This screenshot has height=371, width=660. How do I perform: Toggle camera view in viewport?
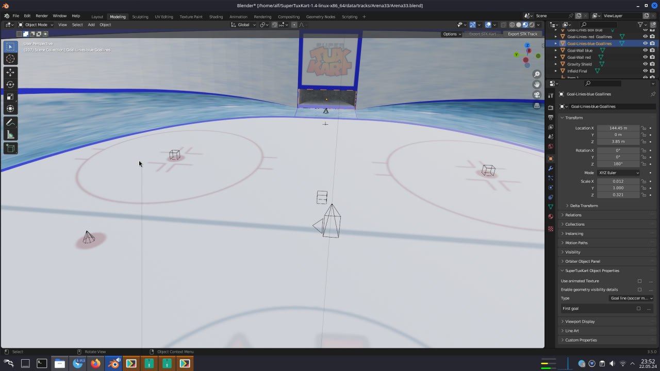click(537, 95)
